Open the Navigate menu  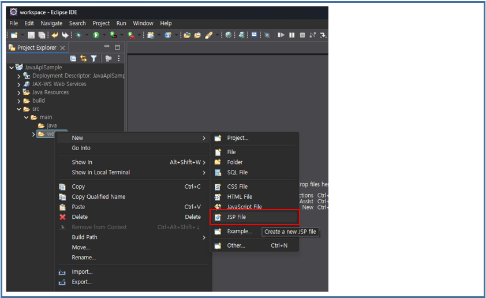click(x=51, y=23)
